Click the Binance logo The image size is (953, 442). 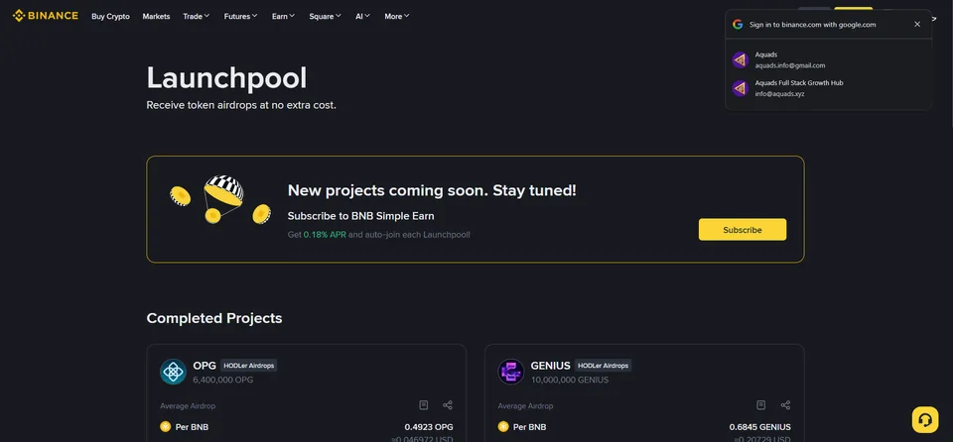click(46, 16)
